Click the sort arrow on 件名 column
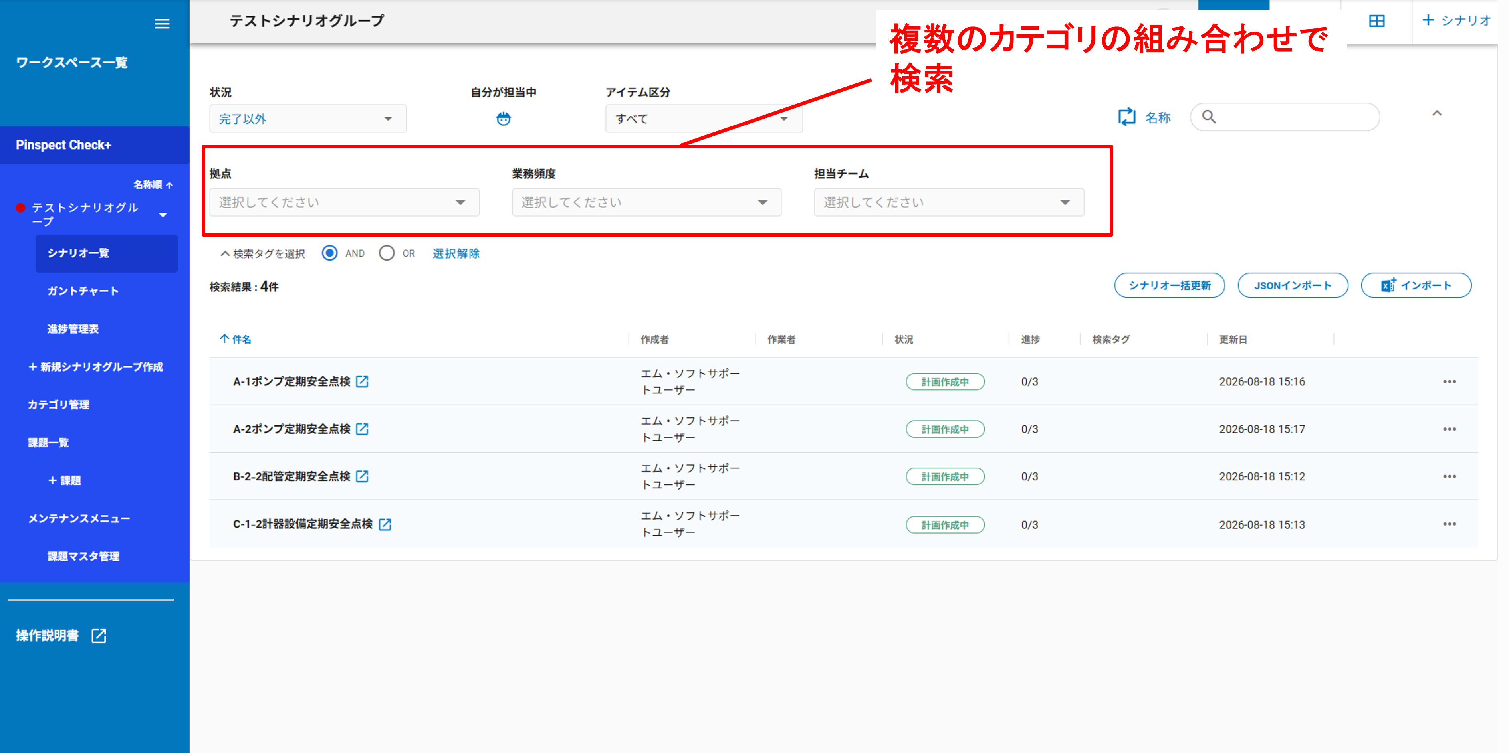The width and height of the screenshot is (1509, 753). coord(224,339)
